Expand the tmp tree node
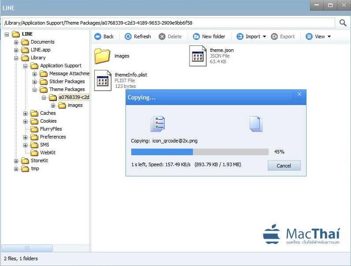This screenshot has width=351, height=266. (16, 169)
